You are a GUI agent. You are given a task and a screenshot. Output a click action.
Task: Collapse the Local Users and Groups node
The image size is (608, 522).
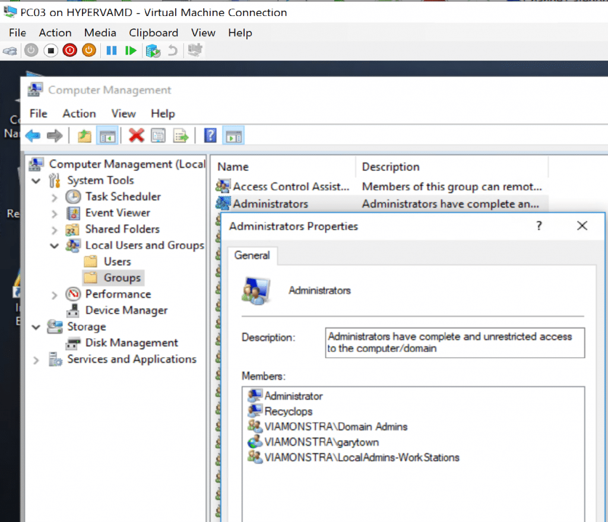53,245
